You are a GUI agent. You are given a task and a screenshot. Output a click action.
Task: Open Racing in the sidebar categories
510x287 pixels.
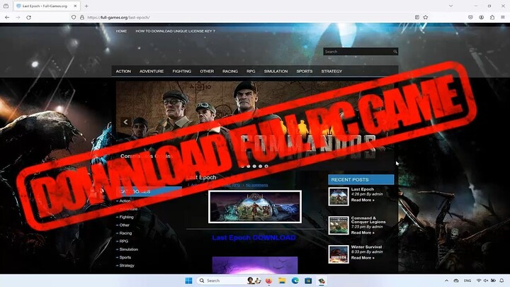pos(125,233)
